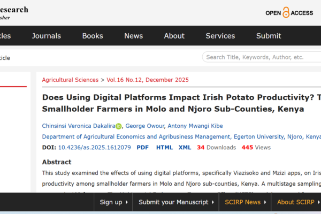Click the Open Access lock icon
The height and width of the screenshot is (214, 321).
pos(286,12)
